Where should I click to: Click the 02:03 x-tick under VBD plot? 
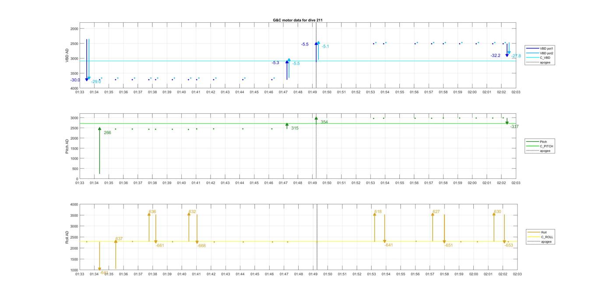click(x=516, y=92)
